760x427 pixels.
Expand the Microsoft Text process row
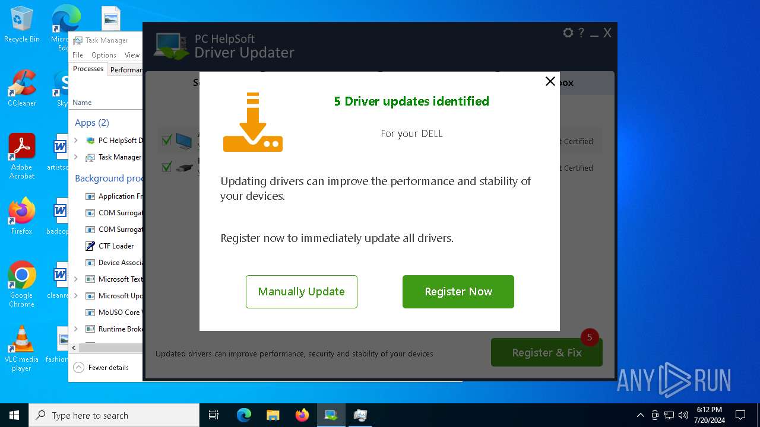[76, 279]
